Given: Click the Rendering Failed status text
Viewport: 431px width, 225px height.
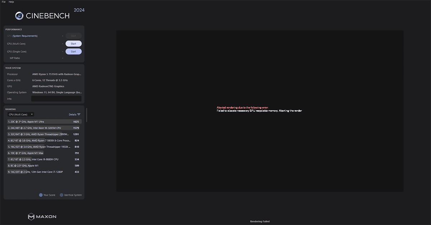Looking at the screenshot, I should pos(260,221).
